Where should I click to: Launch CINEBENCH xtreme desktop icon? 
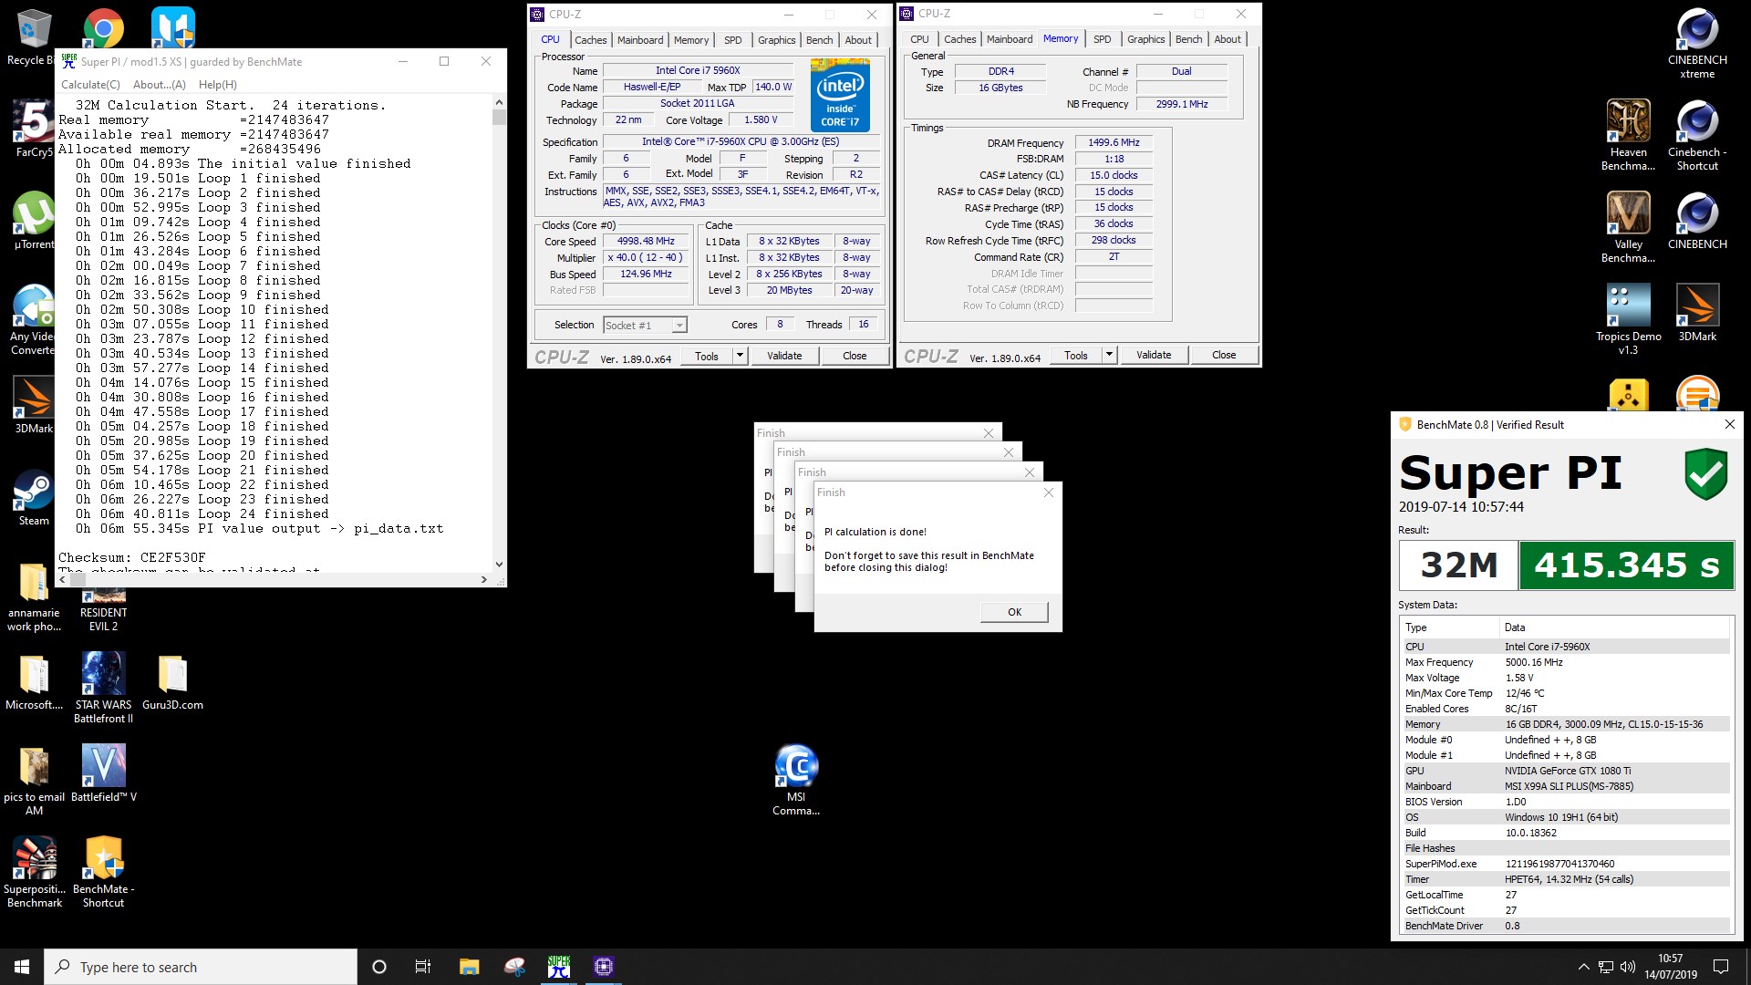point(1697,43)
